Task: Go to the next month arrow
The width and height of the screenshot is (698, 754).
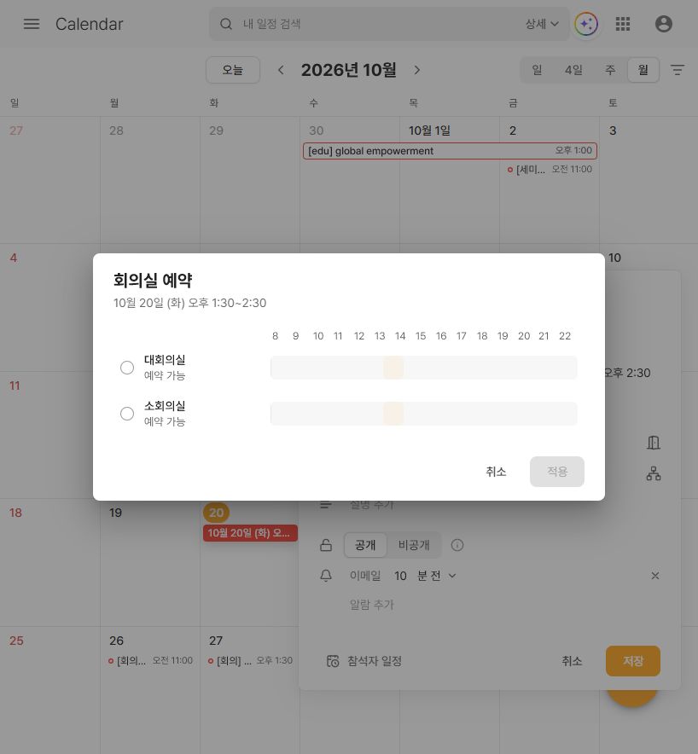Action: click(x=417, y=70)
